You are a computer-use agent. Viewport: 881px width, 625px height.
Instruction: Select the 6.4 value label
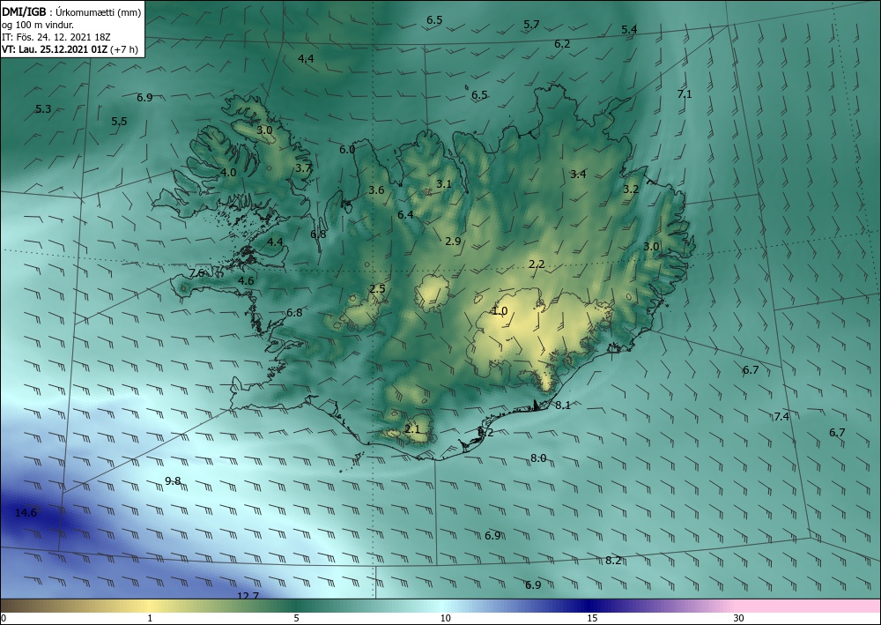(405, 215)
